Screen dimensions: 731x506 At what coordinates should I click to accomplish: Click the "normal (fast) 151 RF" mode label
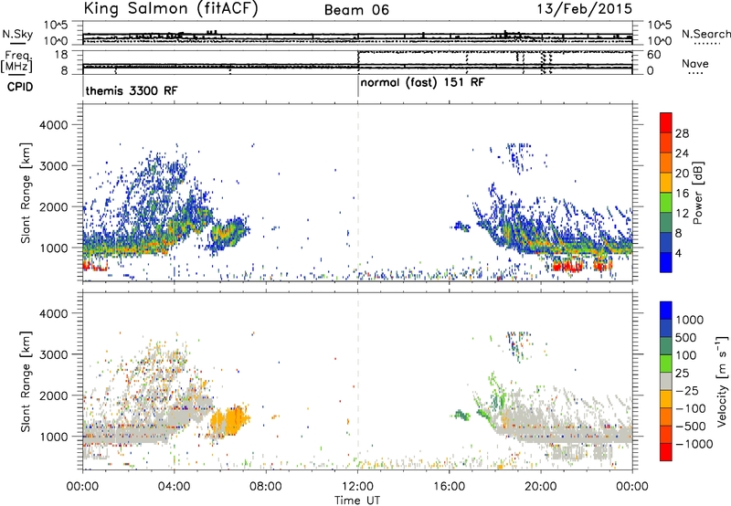point(422,83)
